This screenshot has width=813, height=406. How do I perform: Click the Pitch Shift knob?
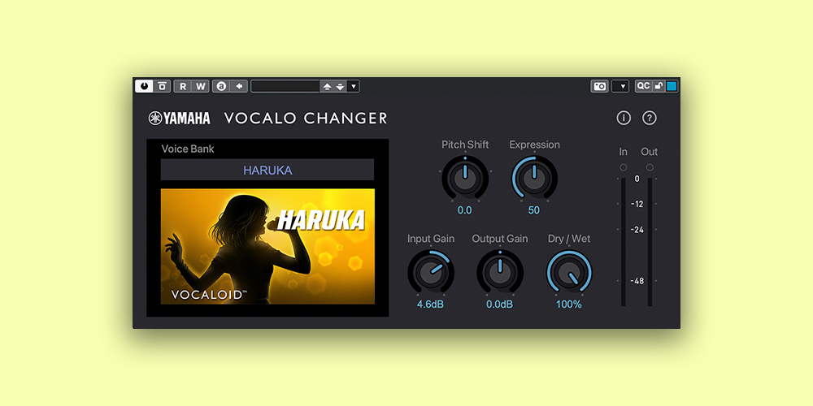465,178
